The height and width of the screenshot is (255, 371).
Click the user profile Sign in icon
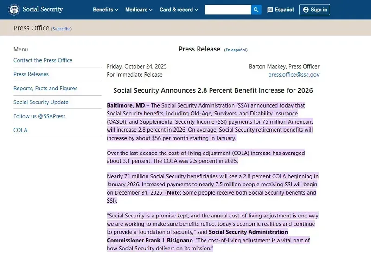tap(306, 10)
